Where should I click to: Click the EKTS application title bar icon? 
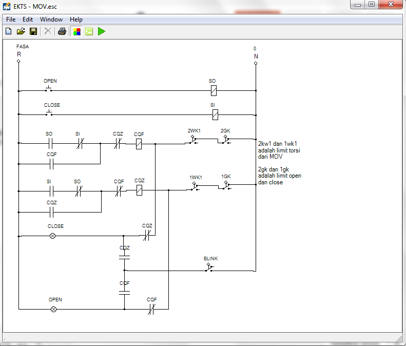(x=7, y=6)
